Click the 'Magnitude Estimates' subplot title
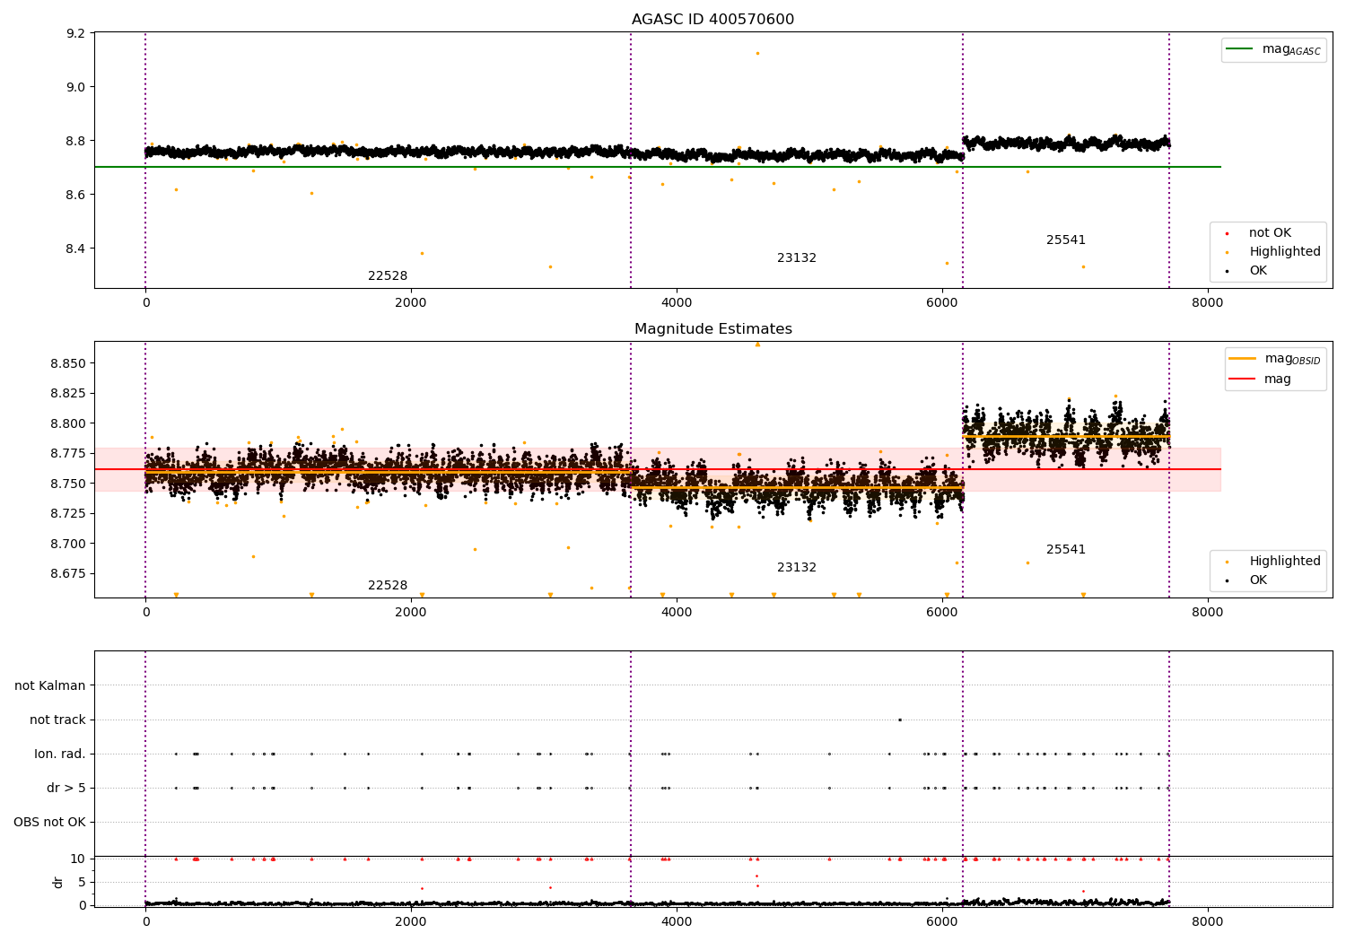The width and height of the screenshot is (1346, 942). tap(712, 329)
